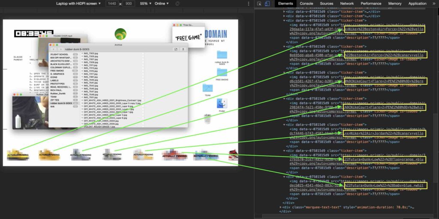Edit the 1440 width field
The image size is (439, 219).
pyautogui.click(x=111, y=3)
